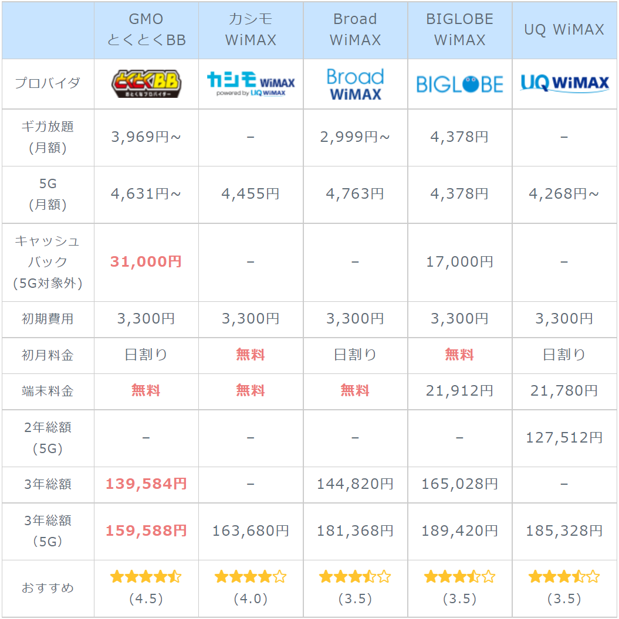Select the Broad WiMAX column header text
The image size is (619, 619).
click(x=355, y=30)
